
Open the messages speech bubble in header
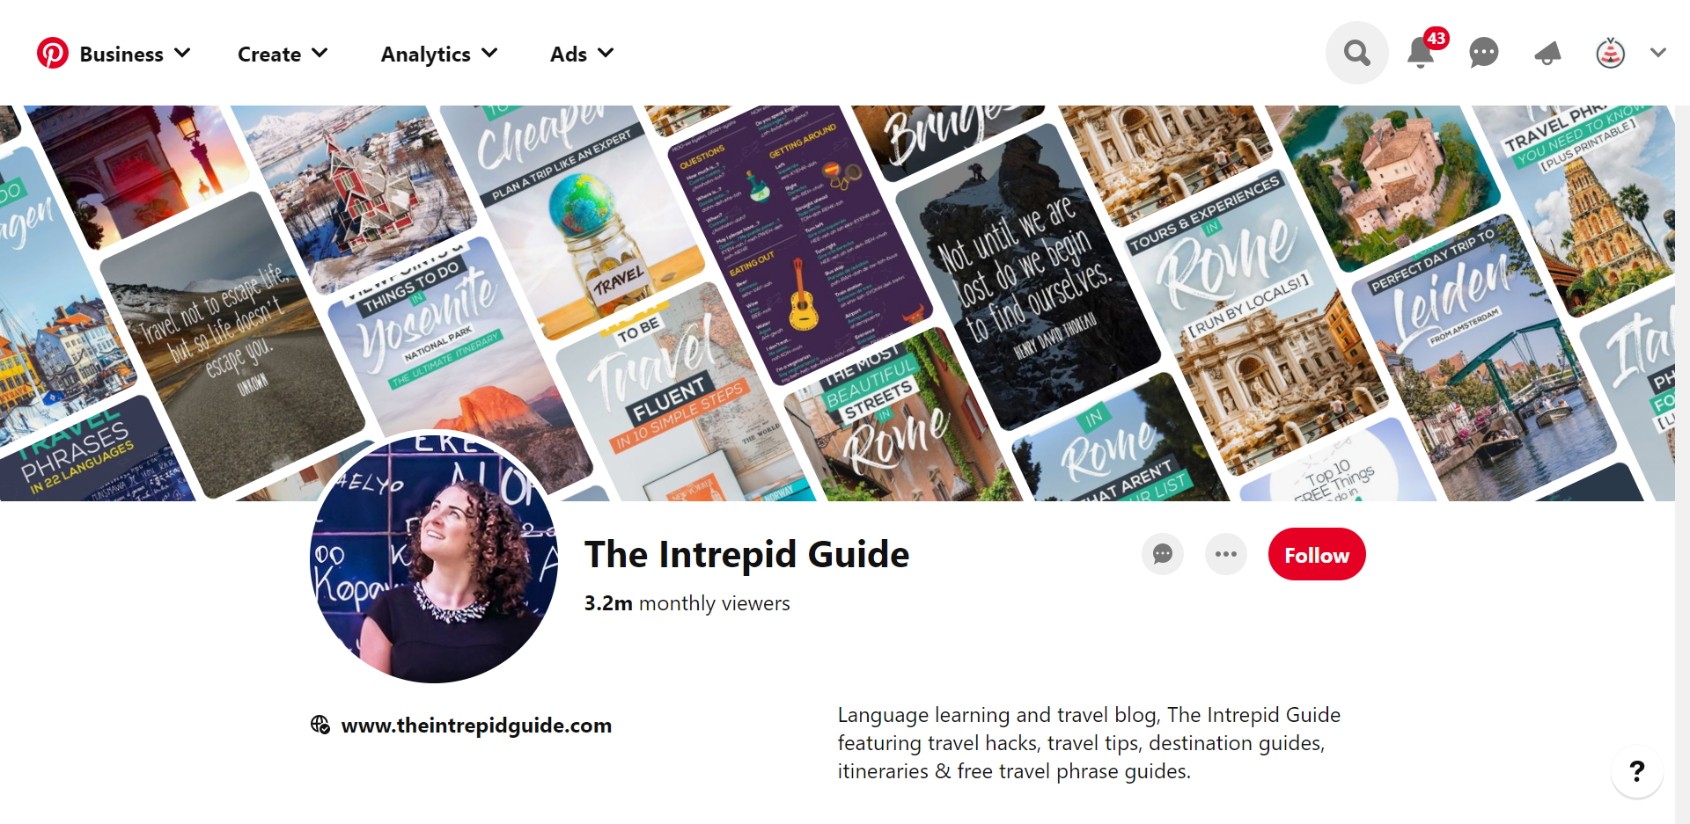coord(1484,53)
